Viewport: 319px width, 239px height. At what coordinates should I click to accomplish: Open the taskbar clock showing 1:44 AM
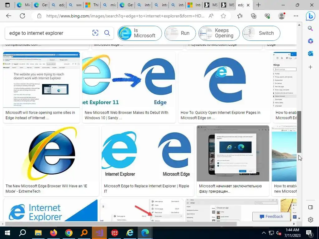coord(292,233)
